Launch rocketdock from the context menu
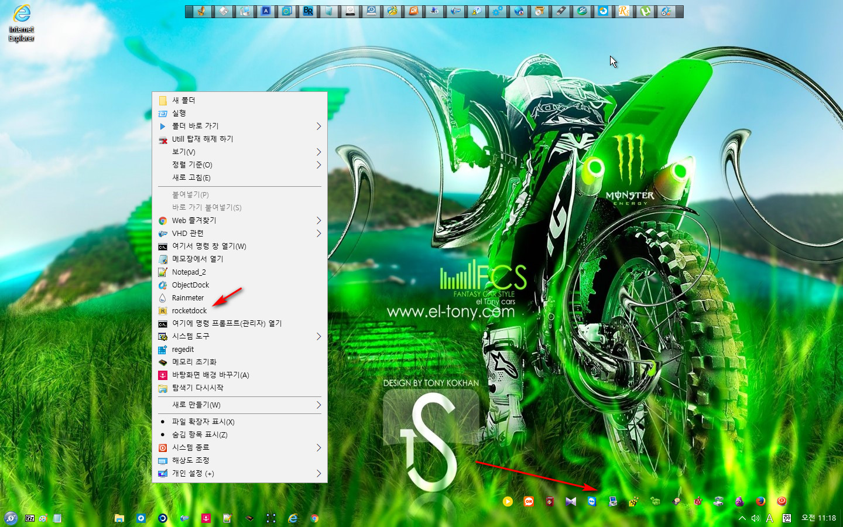 [x=239, y=310]
